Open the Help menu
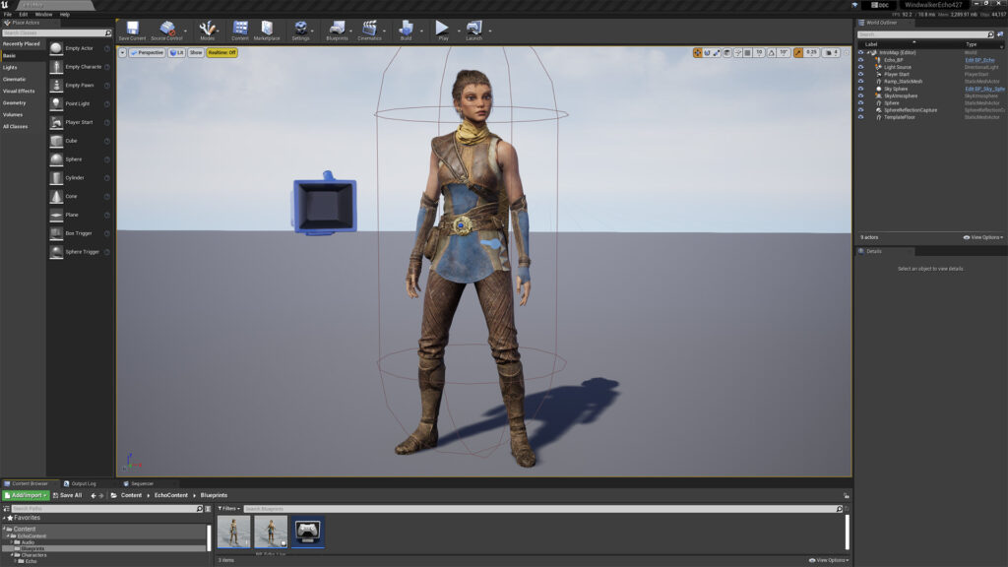Screen dimensions: 1008x567 pyautogui.click(x=65, y=14)
